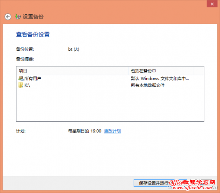
Task: Click the 计划: label
Action: pyautogui.click(x=21, y=131)
